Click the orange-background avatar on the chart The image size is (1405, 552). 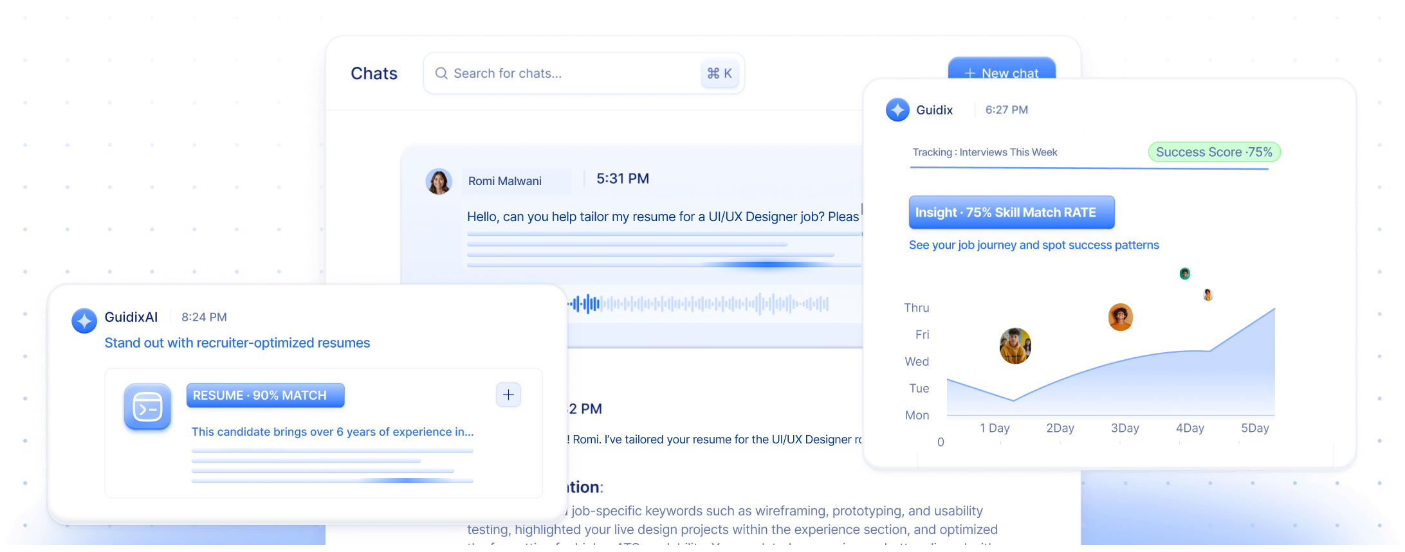pyautogui.click(x=1121, y=317)
